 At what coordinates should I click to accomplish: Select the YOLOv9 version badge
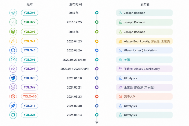(x=30, y=87)
